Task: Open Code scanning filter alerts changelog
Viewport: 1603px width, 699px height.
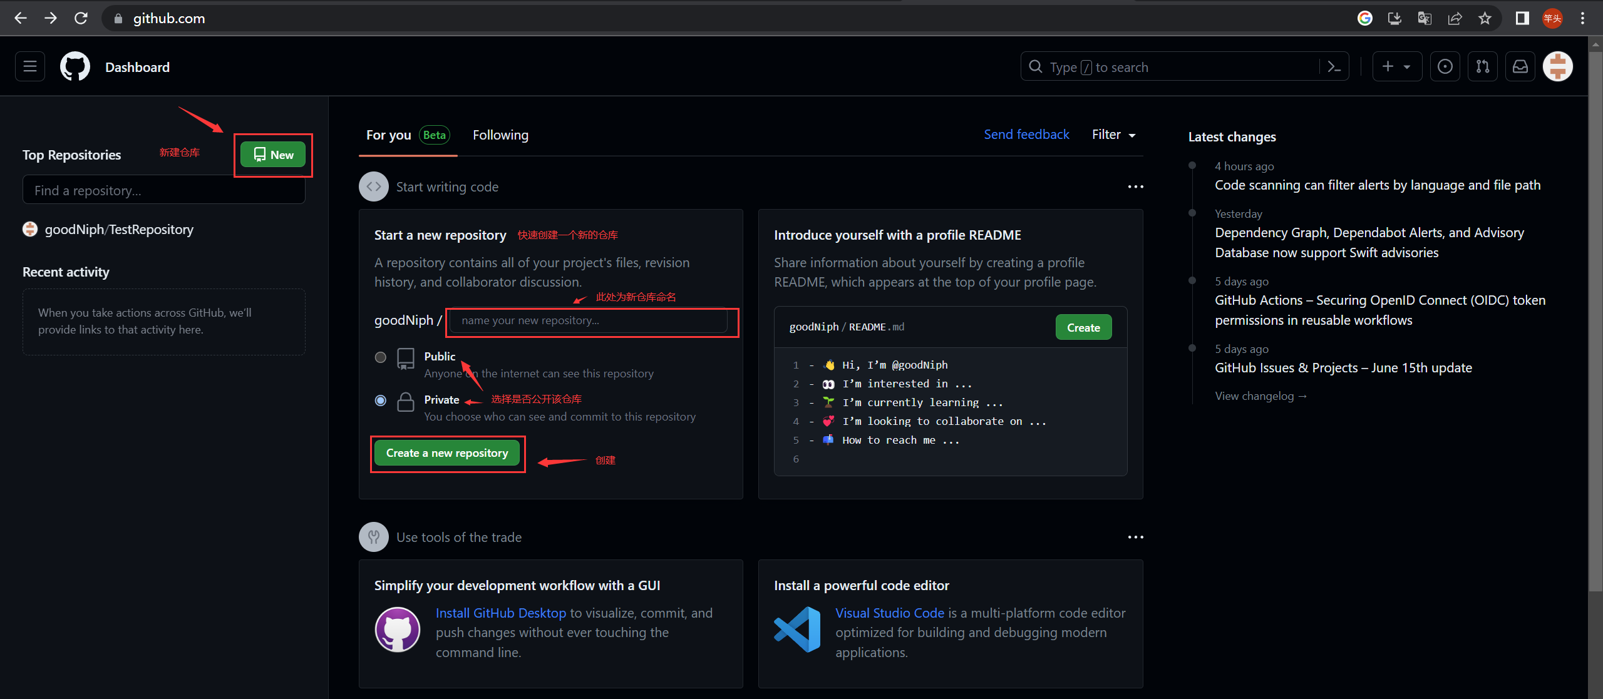Action: pos(1378,185)
